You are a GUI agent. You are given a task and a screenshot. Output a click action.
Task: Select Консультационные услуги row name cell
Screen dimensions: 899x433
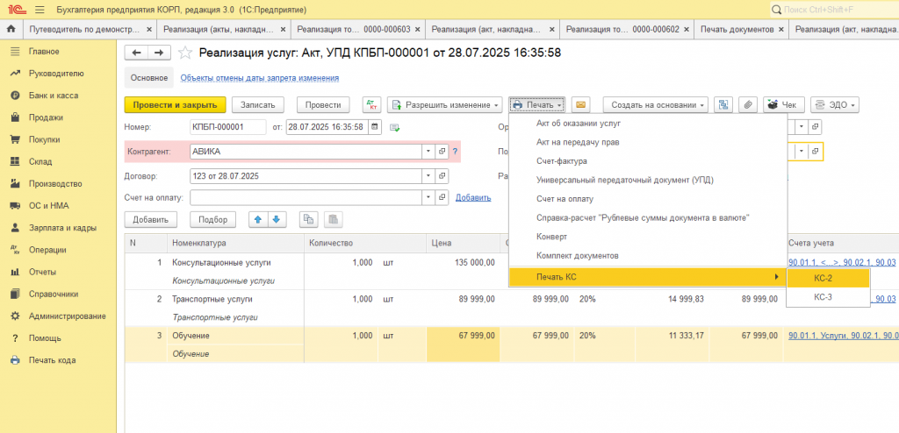click(235, 263)
